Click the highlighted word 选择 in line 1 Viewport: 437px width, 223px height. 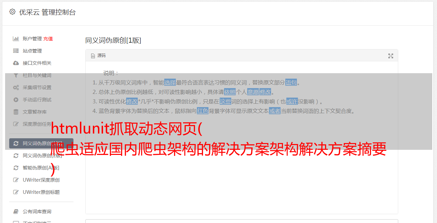pyautogui.click(x=170, y=82)
